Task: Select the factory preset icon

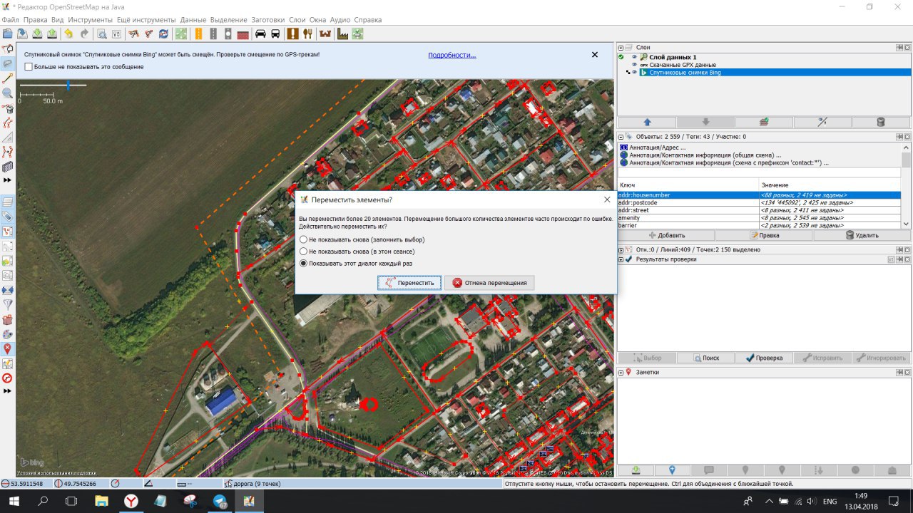Action: click(342, 33)
